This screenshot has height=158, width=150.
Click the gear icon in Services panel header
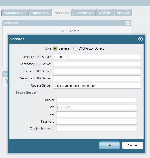(x=127, y=23)
